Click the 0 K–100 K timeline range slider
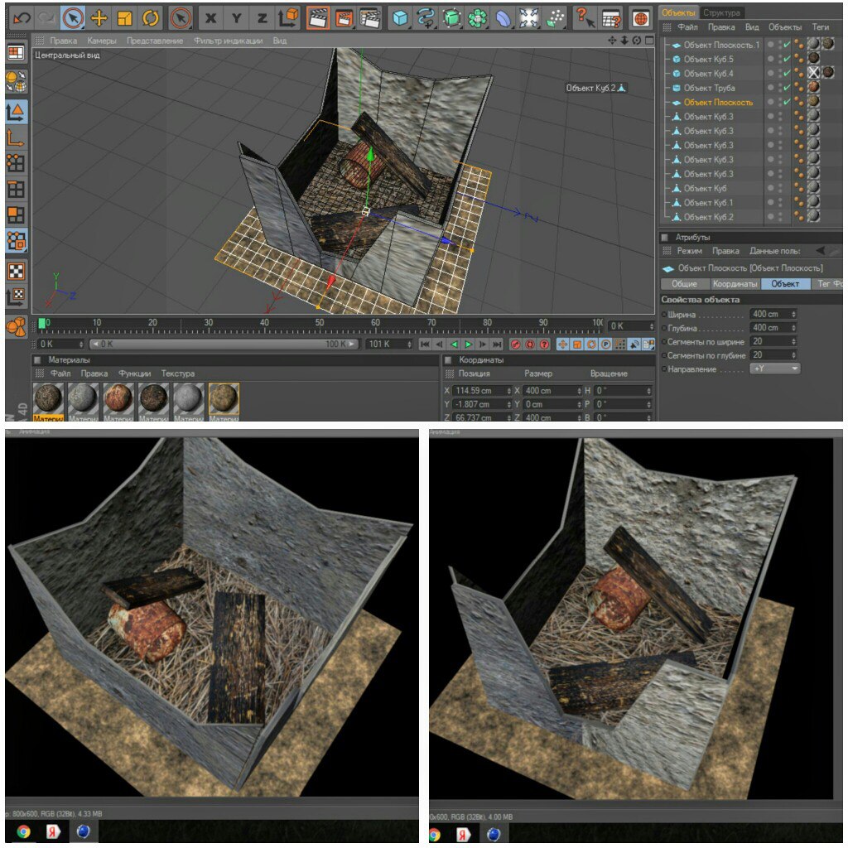This screenshot has width=848, height=848. pyautogui.click(x=224, y=344)
